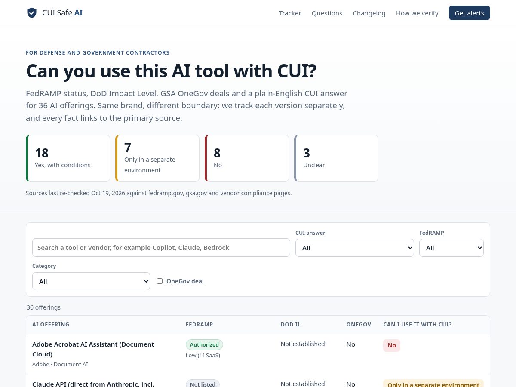Focus the tool or vendor search field
Image resolution: width=516 pixels, height=387 pixels.
pos(161,248)
